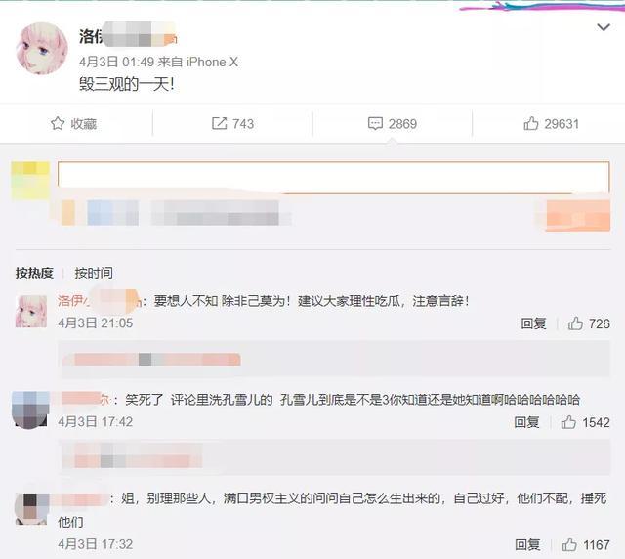The image size is (625, 559).
Task: Open the avatar of the first commenter
Action: tap(31, 312)
